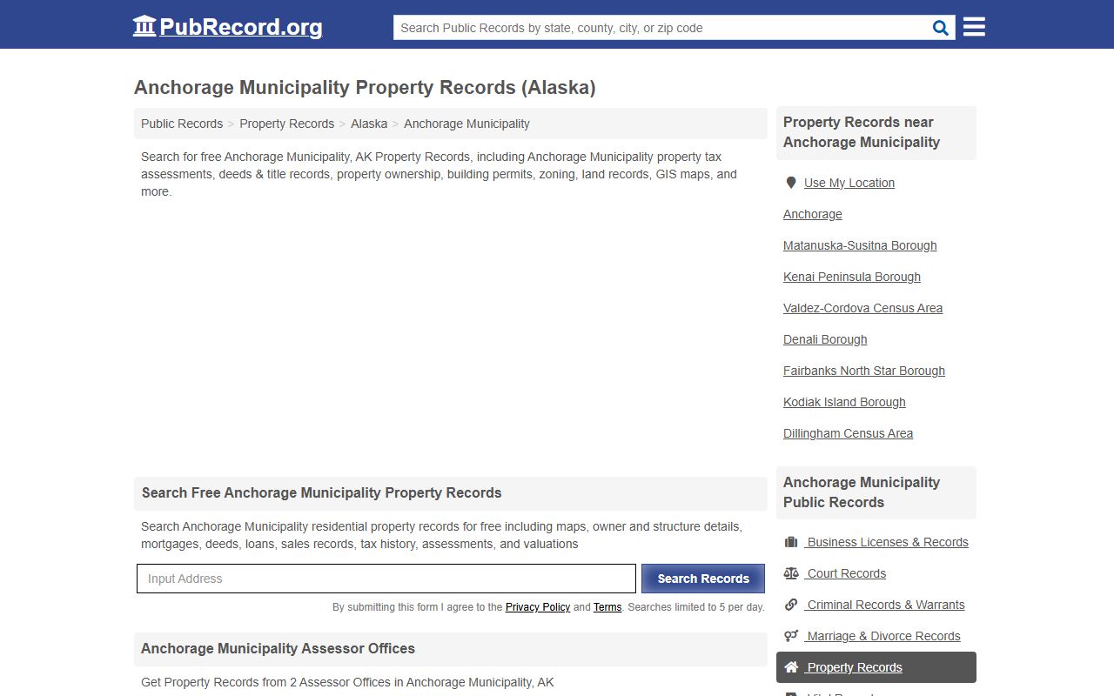Screen dimensions: 1114x696
Task: Open the Public Records breadcrumb
Action: point(182,124)
